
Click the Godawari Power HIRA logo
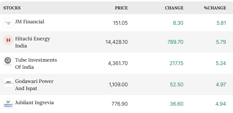(x=8, y=82)
